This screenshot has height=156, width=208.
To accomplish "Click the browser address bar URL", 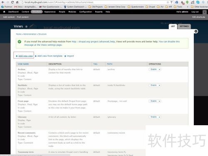I will click(59, 2).
